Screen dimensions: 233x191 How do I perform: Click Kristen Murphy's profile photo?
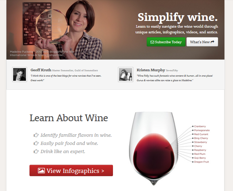(126, 74)
